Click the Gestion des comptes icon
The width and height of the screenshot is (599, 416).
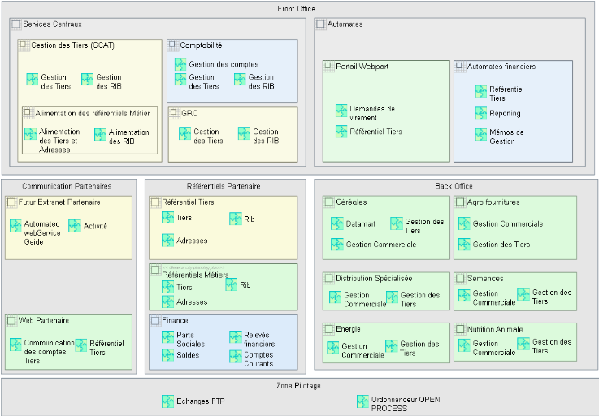point(181,64)
